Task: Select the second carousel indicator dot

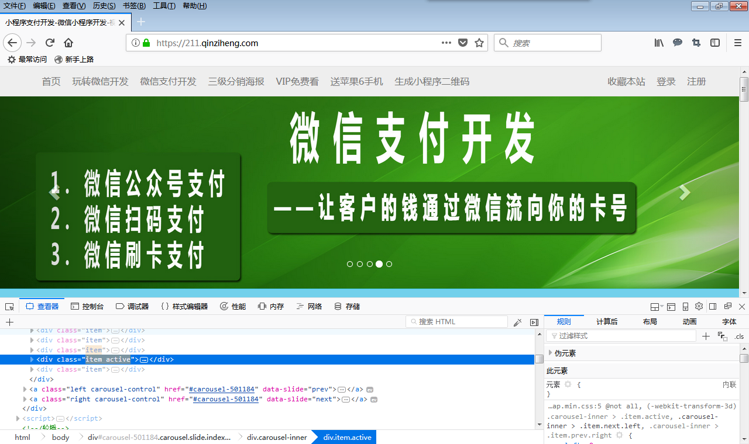Action: click(x=360, y=264)
